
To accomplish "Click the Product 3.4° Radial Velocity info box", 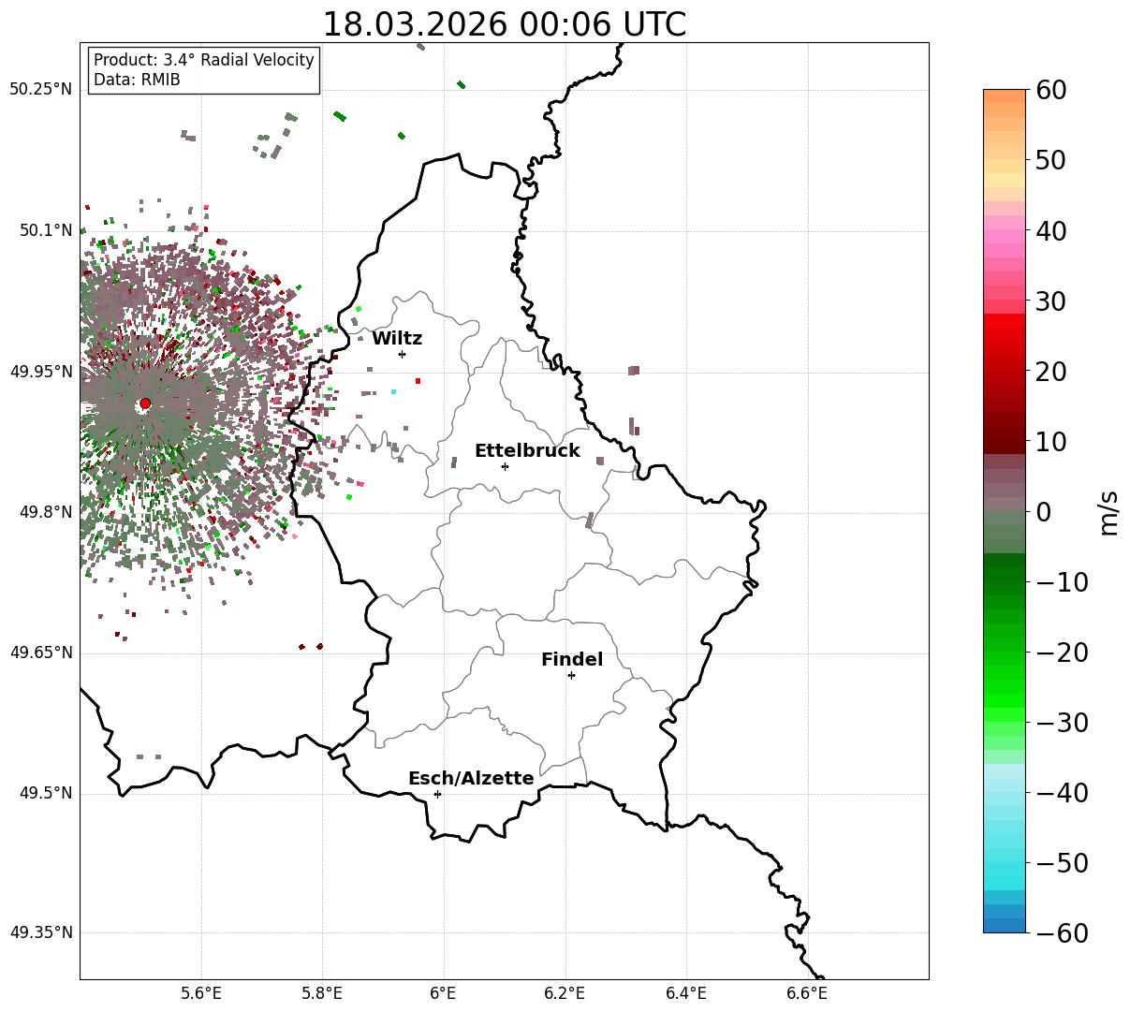I will point(204,70).
